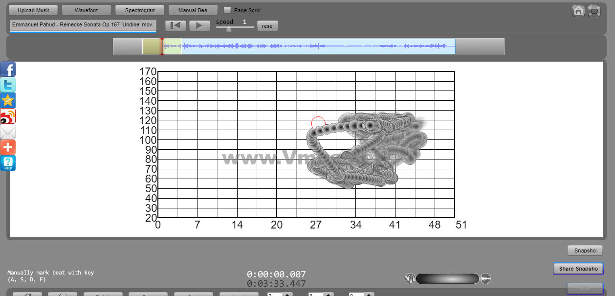Share by email envelope icon
The height and width of the screenshot is (296, 615).
pos(8,132)
